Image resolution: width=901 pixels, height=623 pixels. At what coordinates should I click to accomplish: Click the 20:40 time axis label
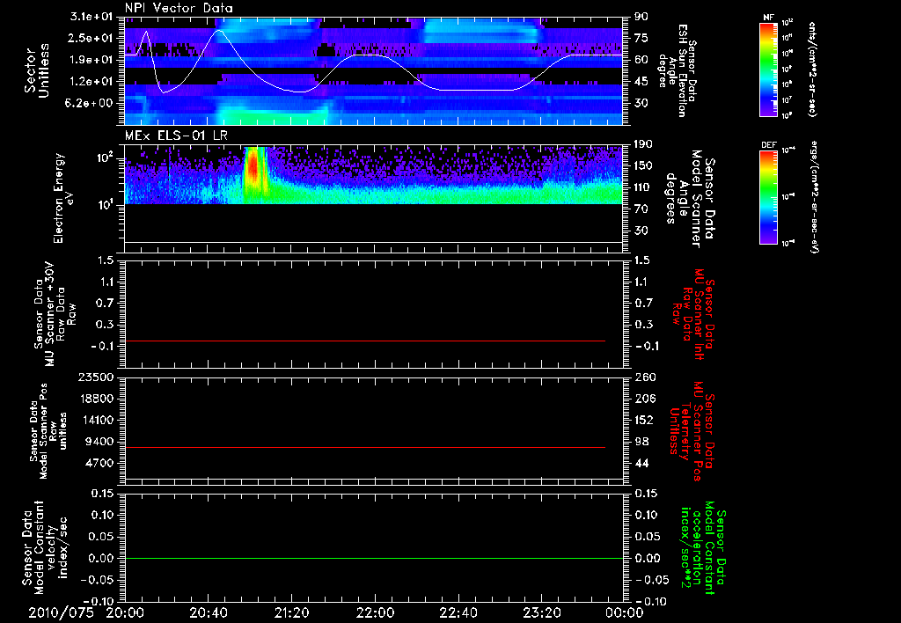click(x=208, y=612)
